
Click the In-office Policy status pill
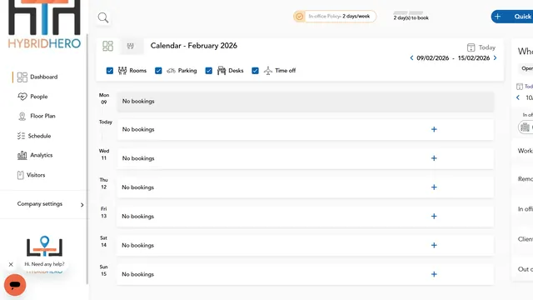[x=335, y=17]
